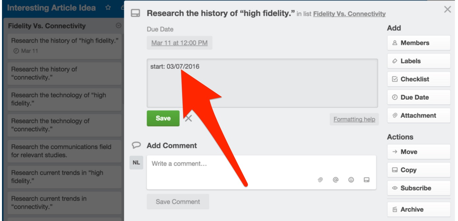The height and width of the screenshot is (221, 458).
Task: Open the Fidelity Vs. Connectivity list menu
Action: tap(119, 26)
